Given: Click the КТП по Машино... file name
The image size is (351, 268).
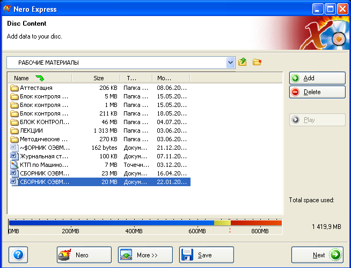Looking at the screenshot, I should pyautogui.click(x=44, y=165).
